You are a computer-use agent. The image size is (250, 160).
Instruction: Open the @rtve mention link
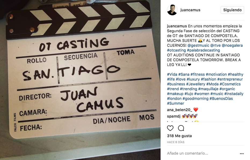(x=215, y=45)
